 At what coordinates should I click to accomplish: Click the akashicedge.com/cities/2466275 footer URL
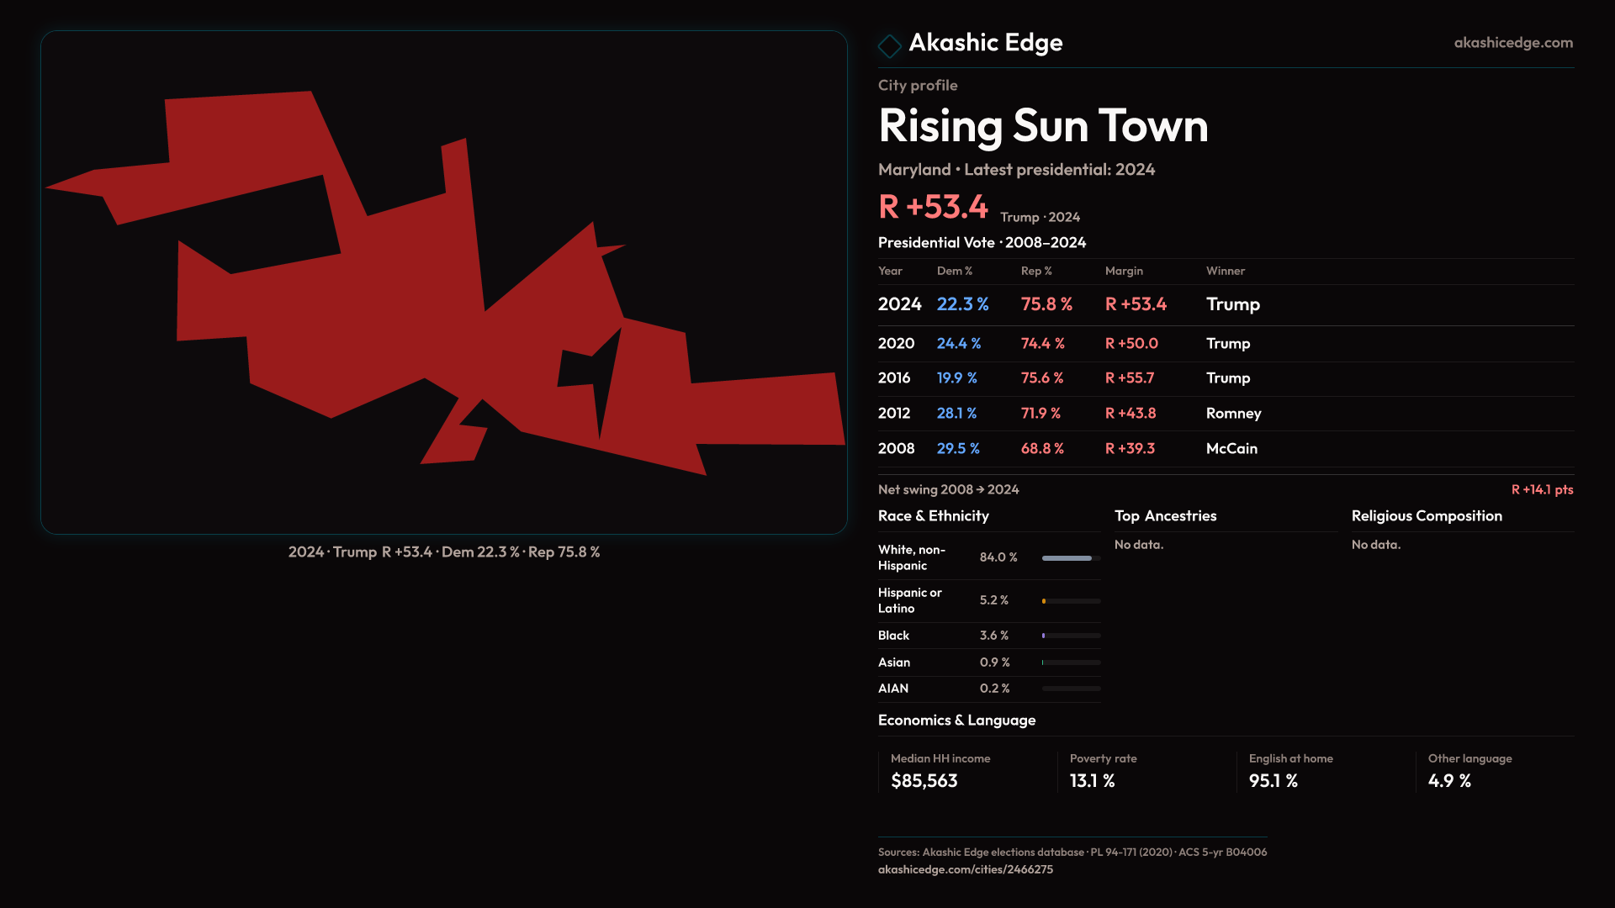(965, 869)
